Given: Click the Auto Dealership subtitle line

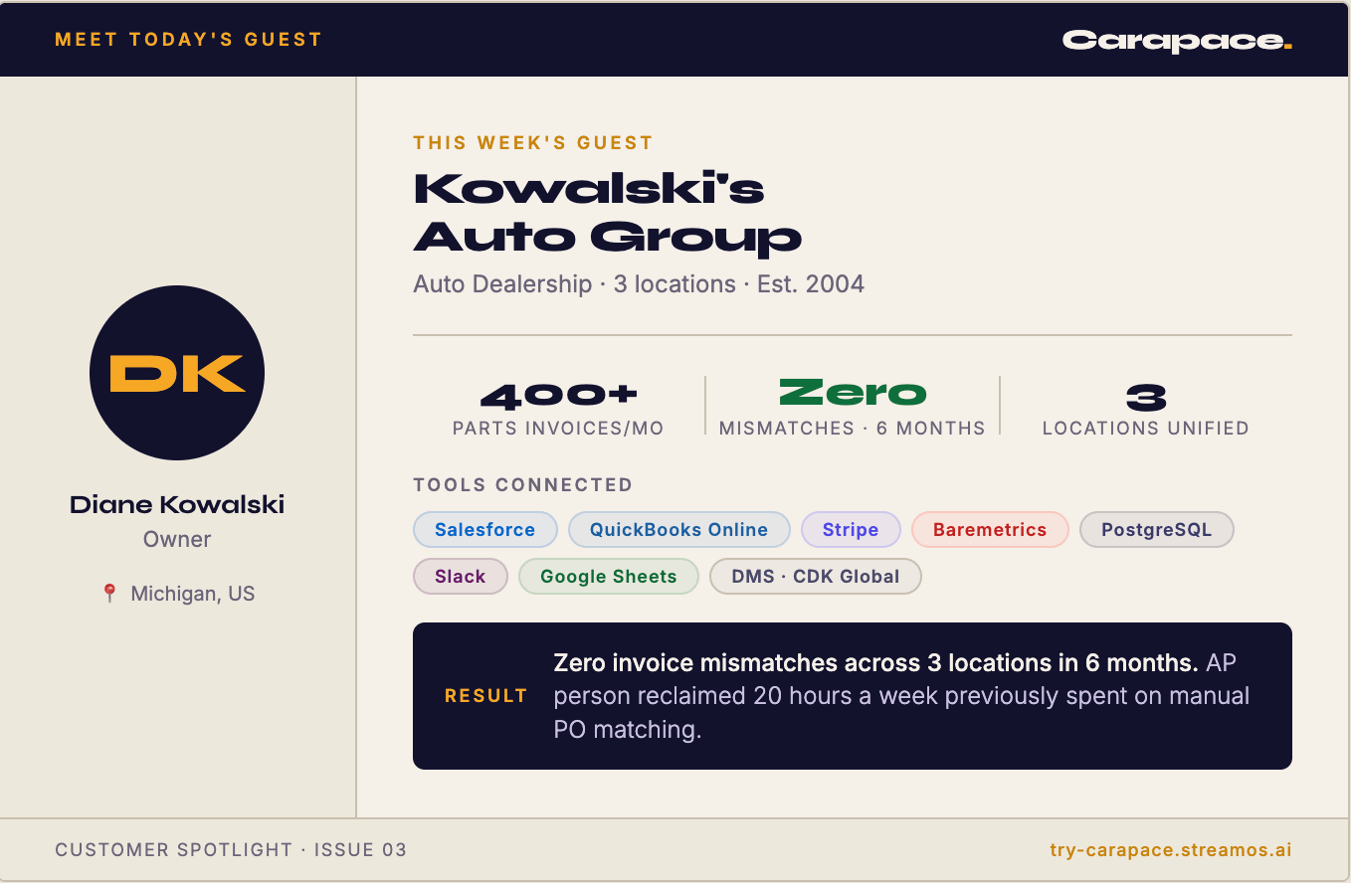Looking at the screenshot, I should [x=639, y=284].
